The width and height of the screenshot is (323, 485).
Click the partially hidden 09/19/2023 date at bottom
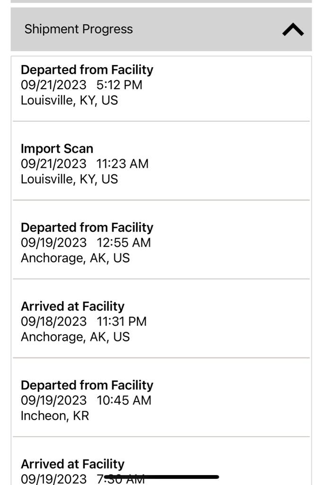(53, 479)
